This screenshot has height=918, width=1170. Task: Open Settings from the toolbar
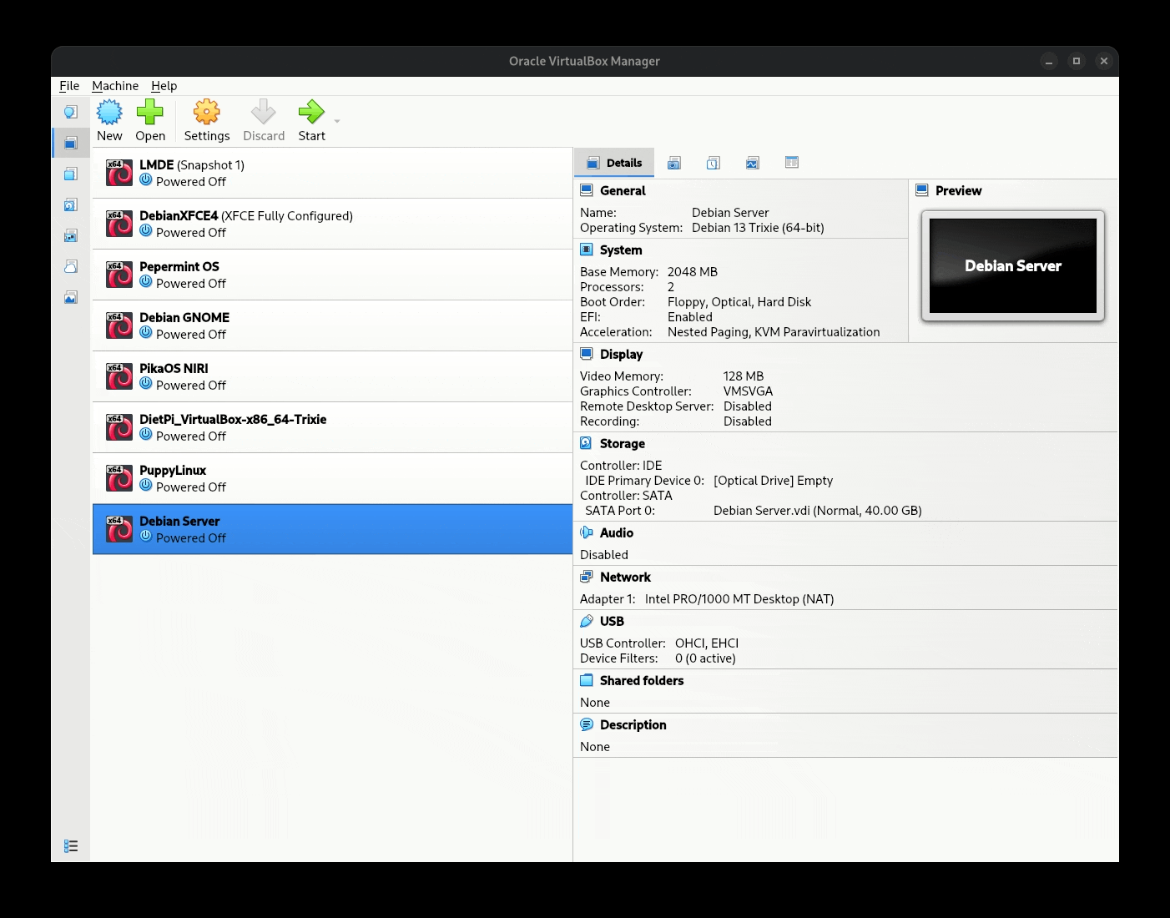[x=207, y=120]
